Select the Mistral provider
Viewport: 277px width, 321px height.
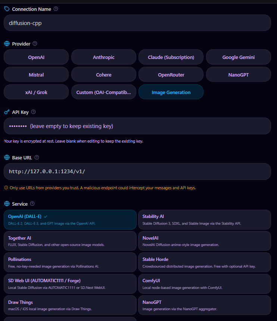pos(36,75)
